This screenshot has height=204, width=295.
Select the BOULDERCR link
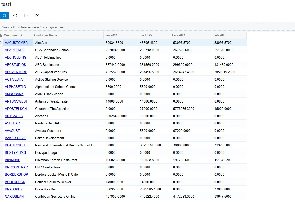(x=15, y=182)
